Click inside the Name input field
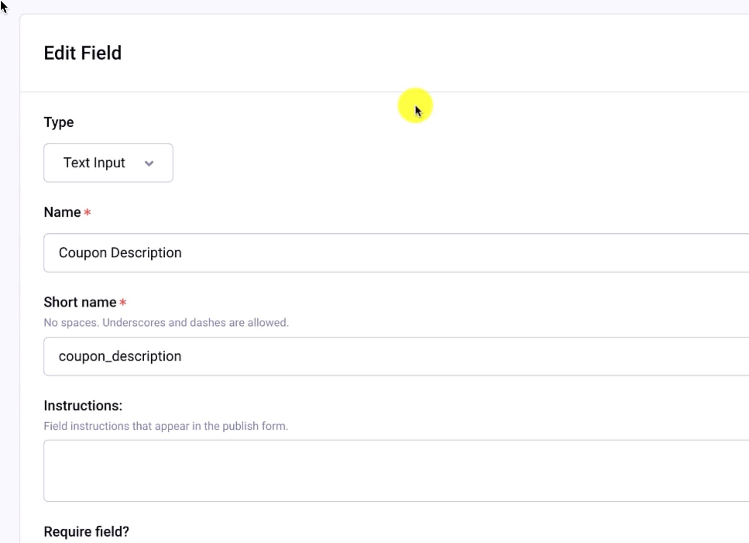The image size is (749, 543). (x=304, y=252)
